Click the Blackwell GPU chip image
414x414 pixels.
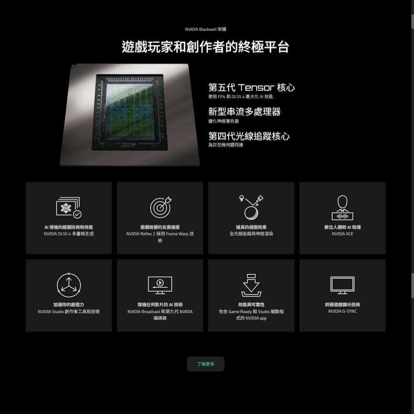point(130,114)
